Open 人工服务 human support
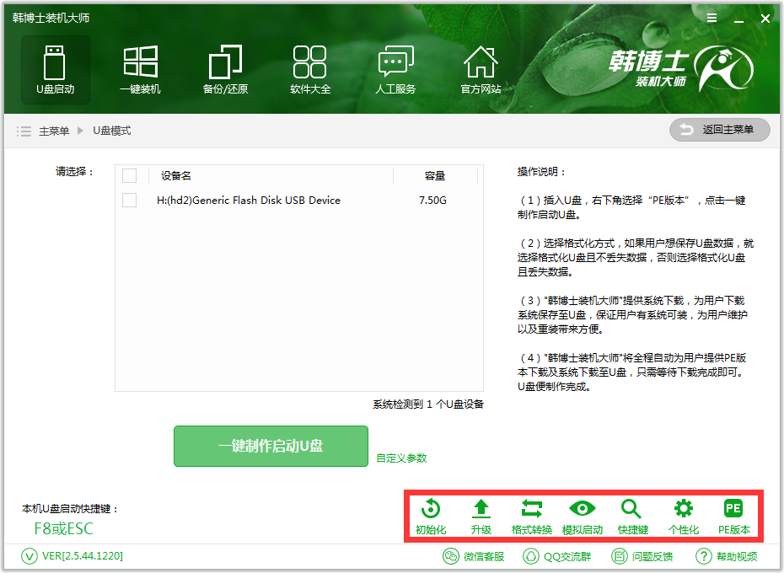The image size is (784, 573). tap(395, 70)
